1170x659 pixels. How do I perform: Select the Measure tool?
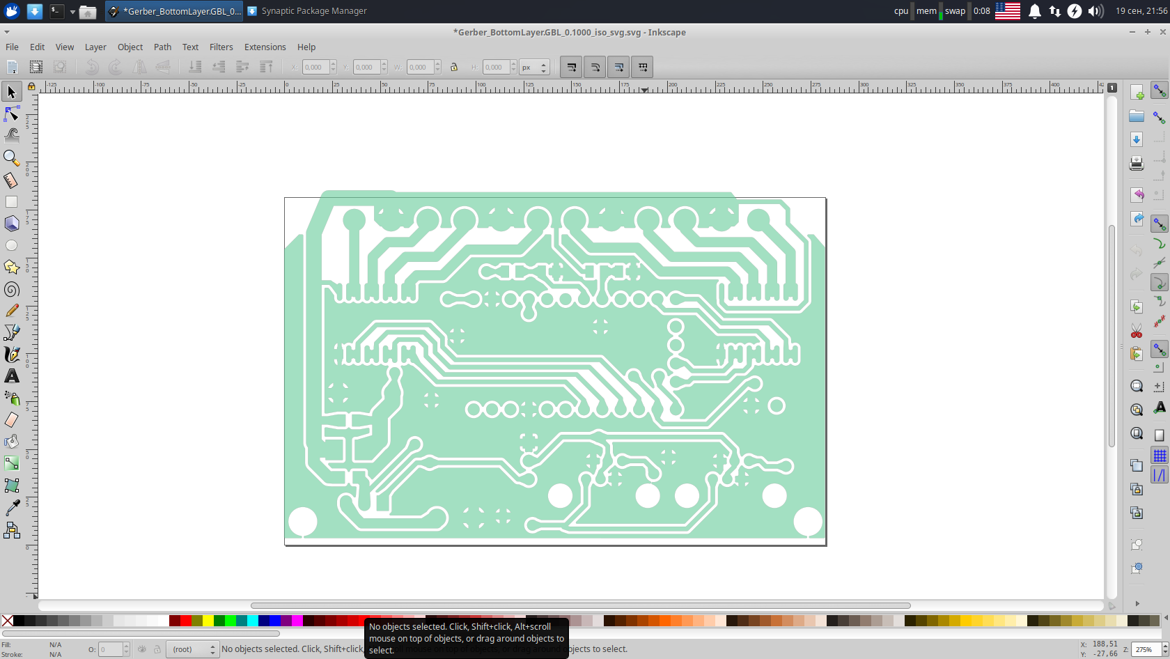pos(12,180)
